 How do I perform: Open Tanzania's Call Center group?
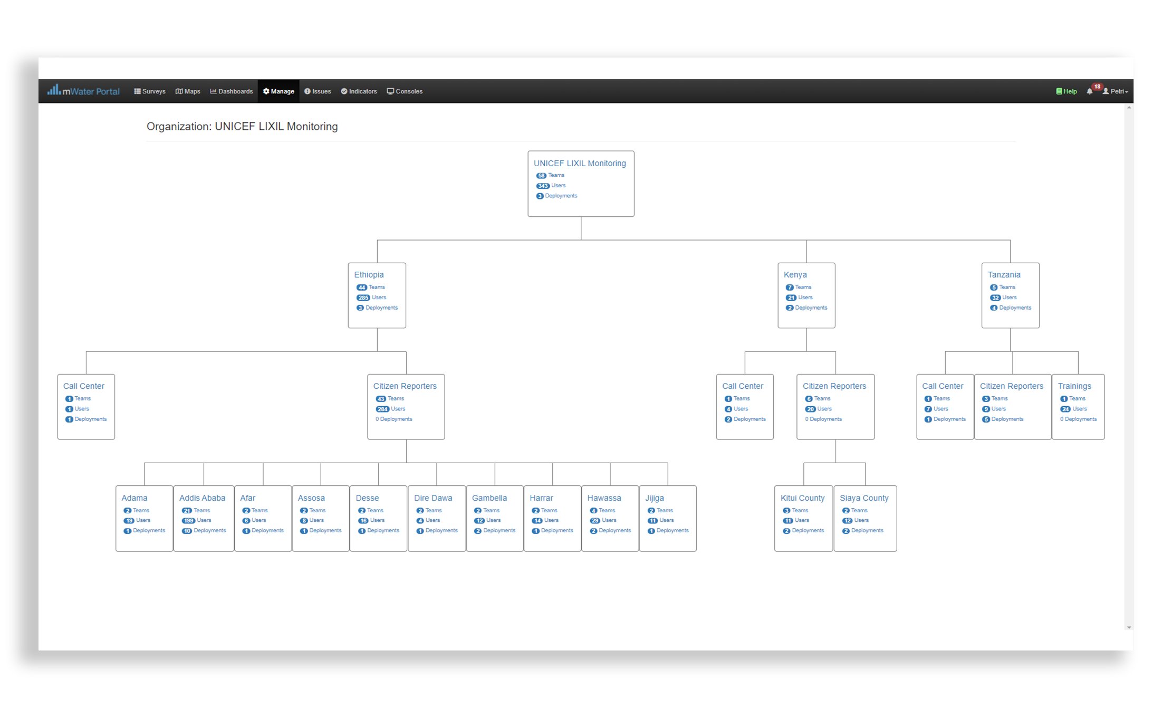pyautogui.click(x=943, y=386)
